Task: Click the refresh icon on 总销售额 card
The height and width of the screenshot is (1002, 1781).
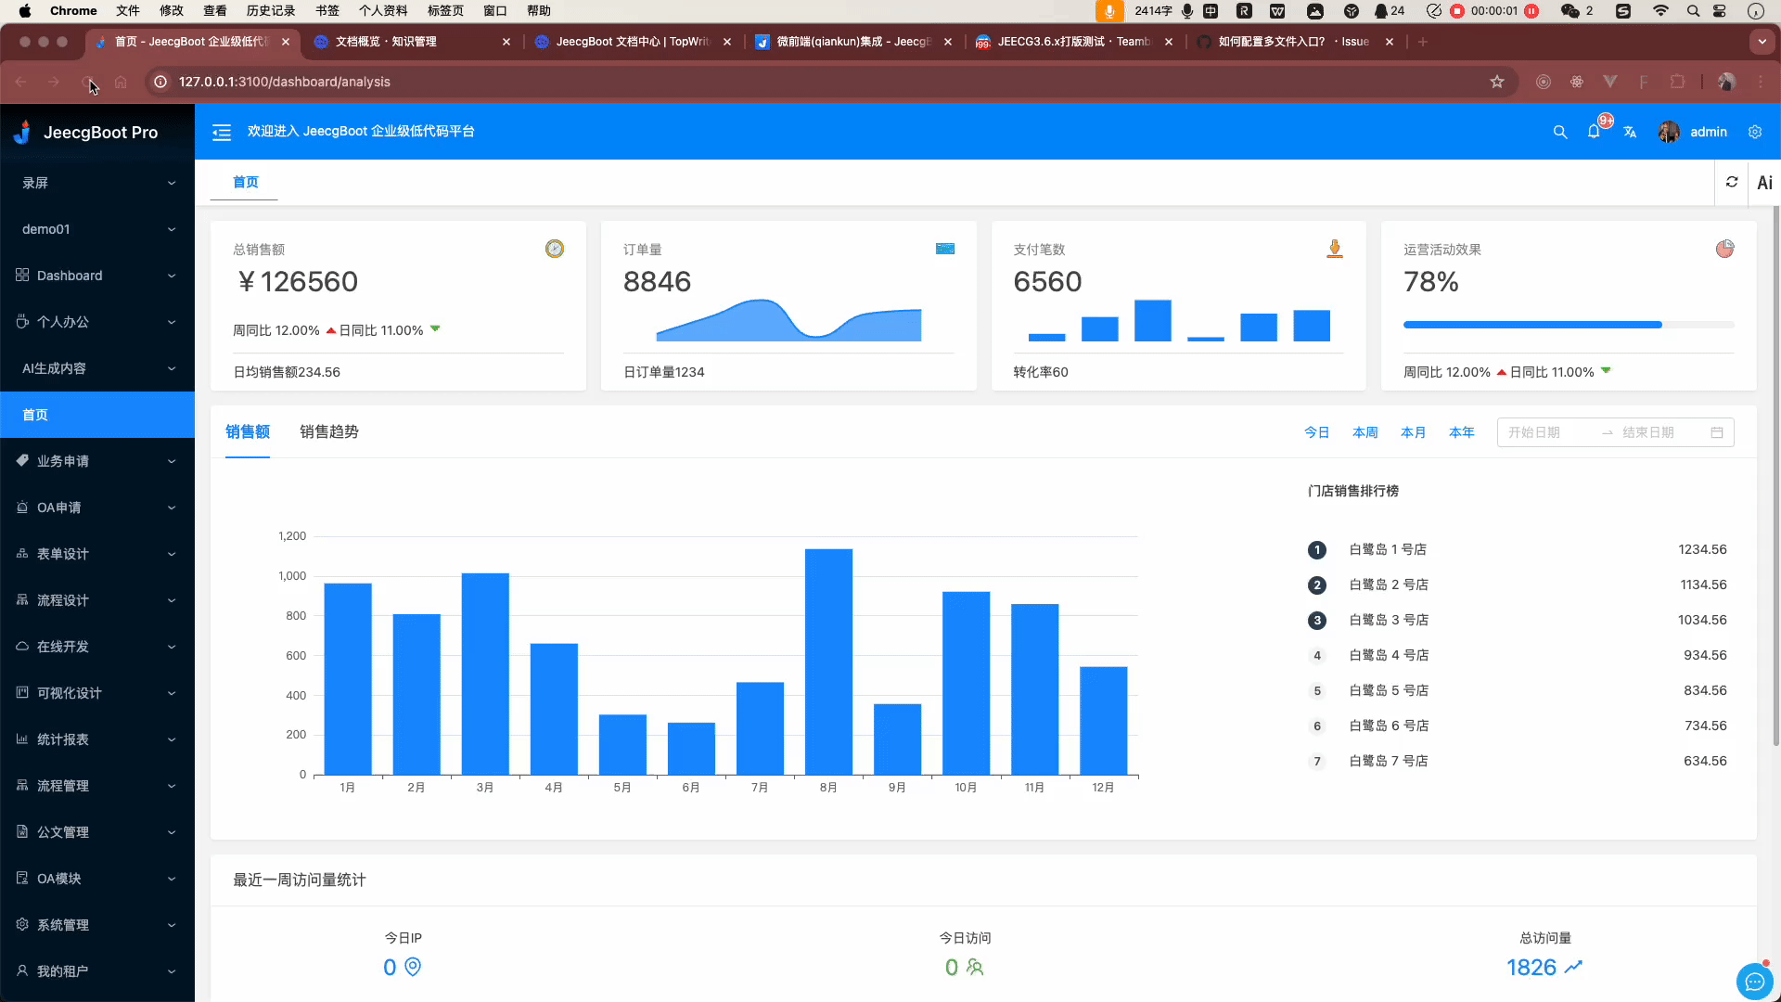Action: click(x=554, y=249)
